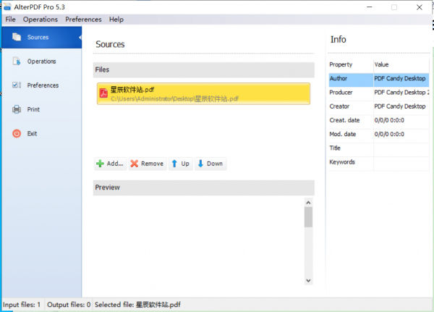
Task: Click the Producer value cell
Action: [x=401, y=93]
